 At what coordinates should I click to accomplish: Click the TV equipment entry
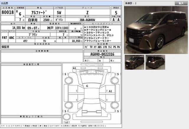[91, 47]
